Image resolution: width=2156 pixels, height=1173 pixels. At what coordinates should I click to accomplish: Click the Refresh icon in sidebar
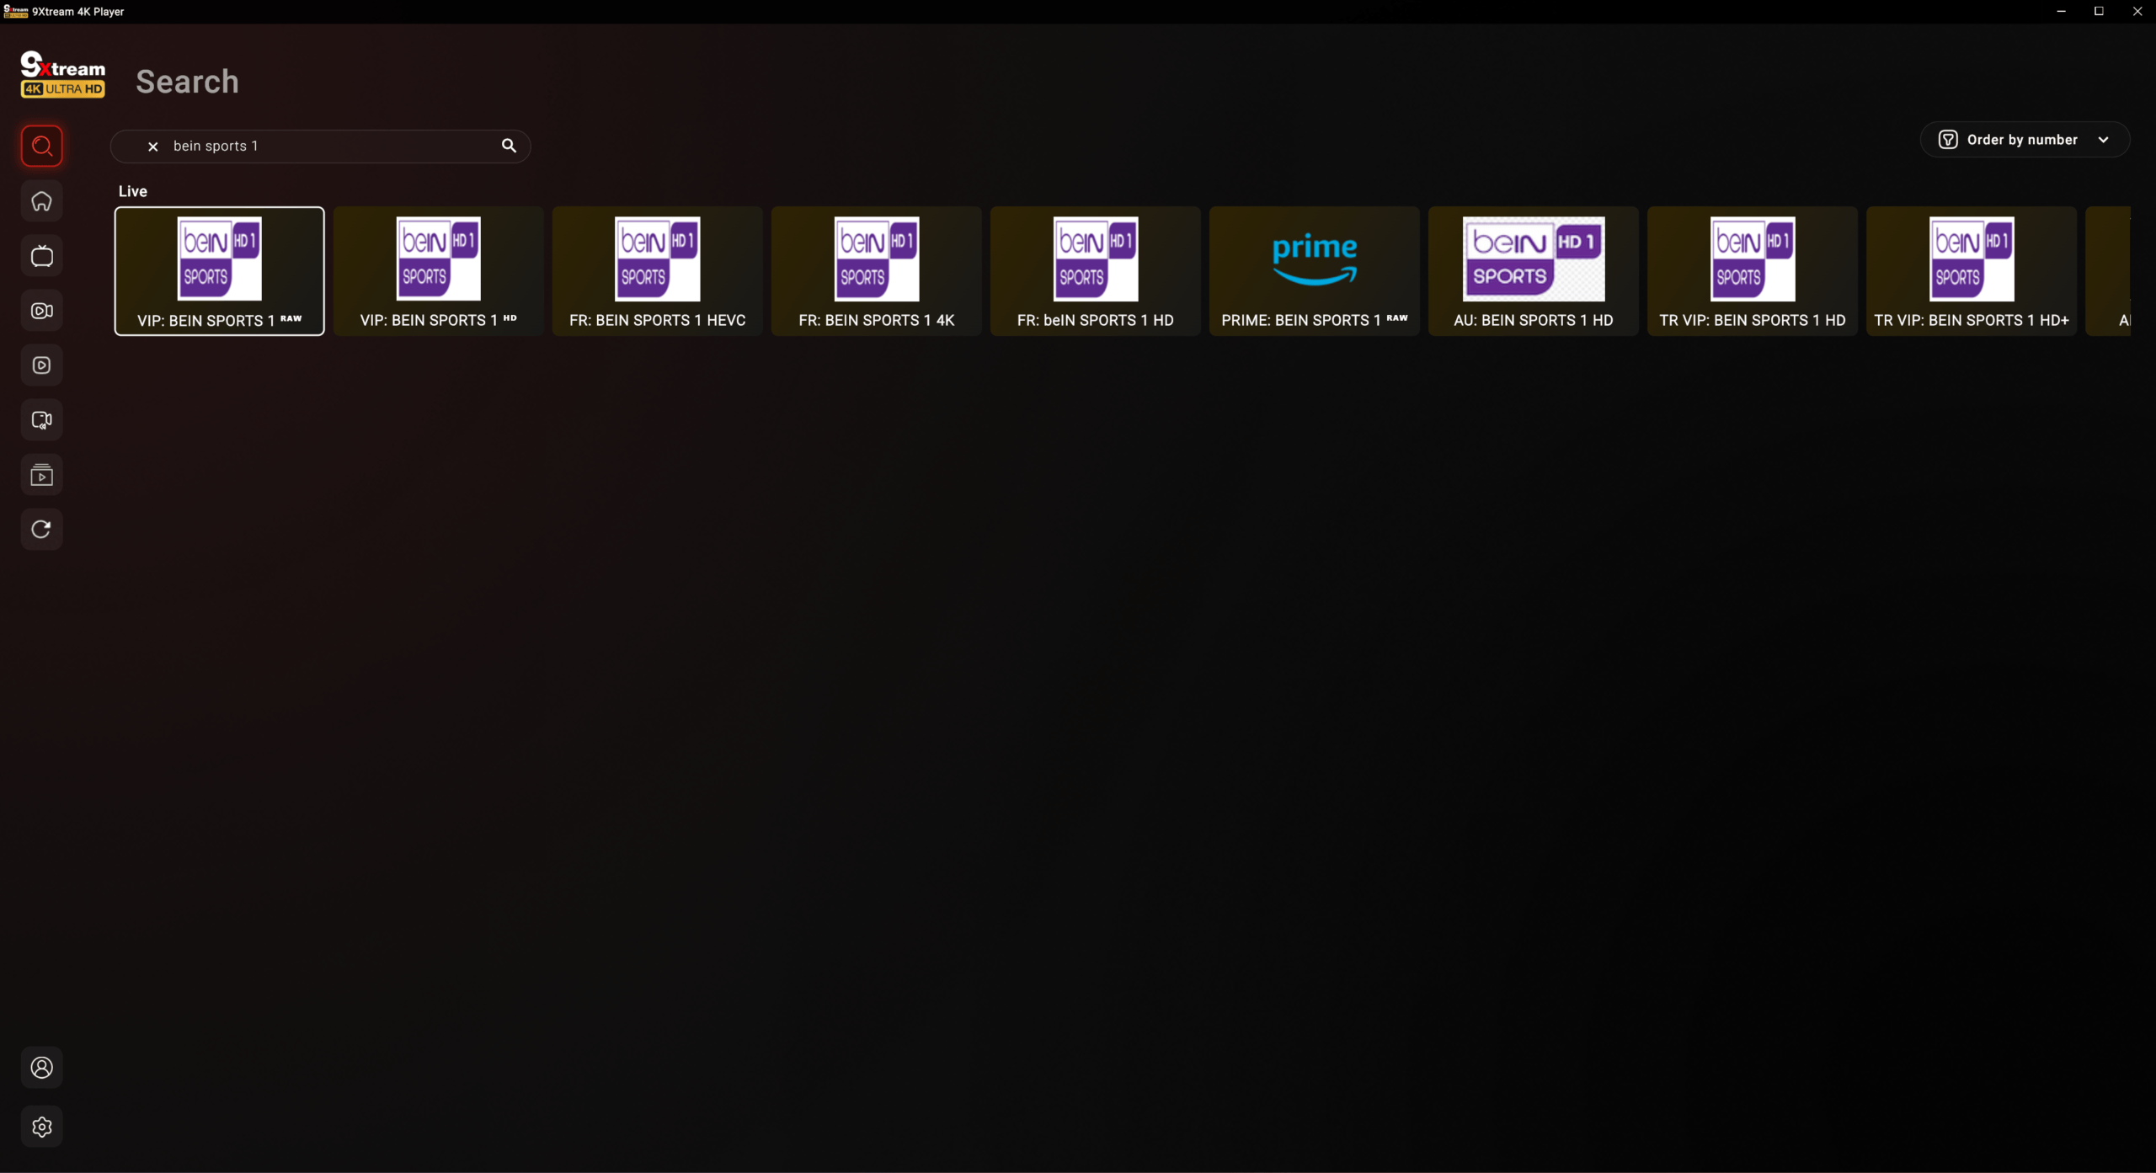pos(41,530)
